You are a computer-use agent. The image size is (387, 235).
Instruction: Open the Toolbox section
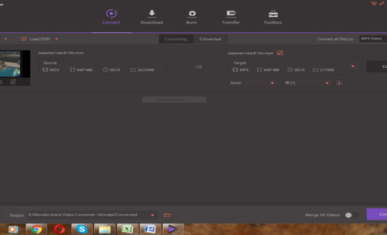pyautogui.click(x=272, y=17)
